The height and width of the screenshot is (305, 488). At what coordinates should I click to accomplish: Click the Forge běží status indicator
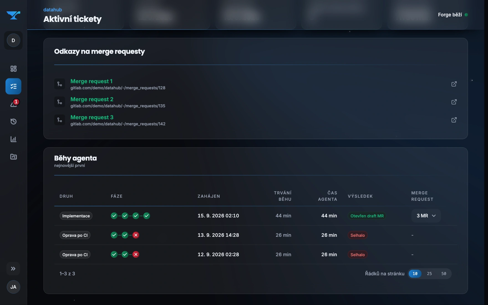[453, 15]
